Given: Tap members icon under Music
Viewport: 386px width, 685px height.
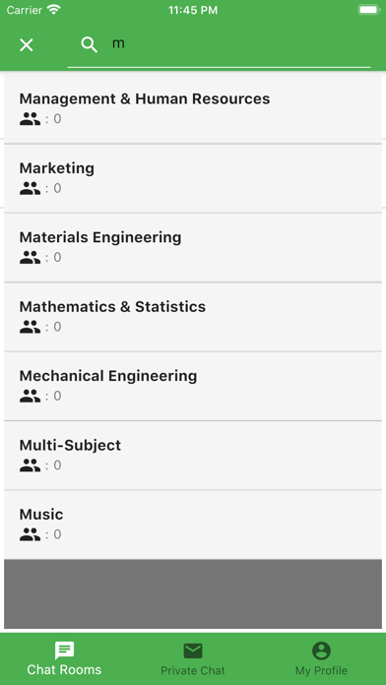Looking at the screenshot, I should pyautogui.click(x=30, y=534).
